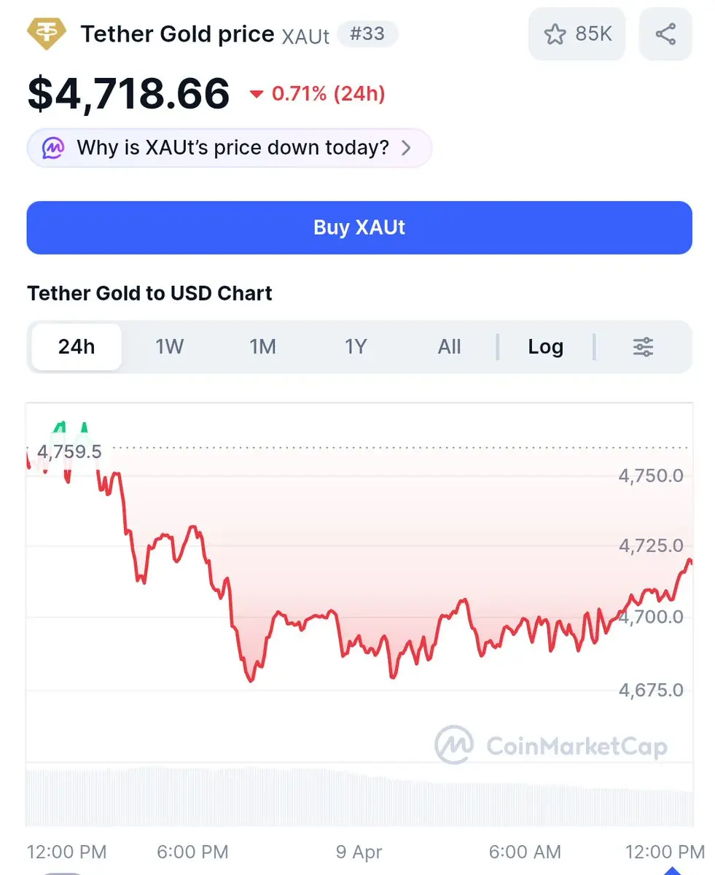This screenshot has height=875, width=715.
Task: Click the AI insight purple icon
Action: coord(53,148)
